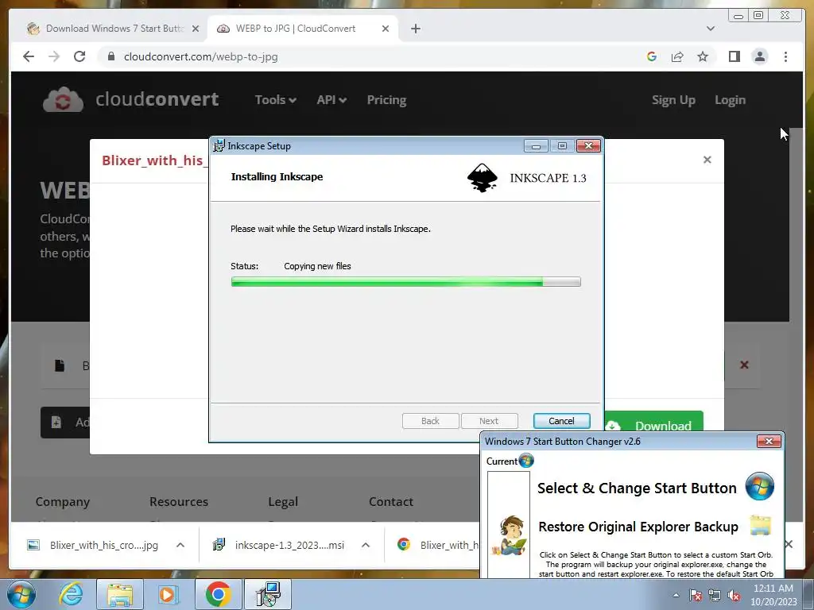Open the Chrome side panel
This screenshot has height=610, width=814.
point(734,56)
